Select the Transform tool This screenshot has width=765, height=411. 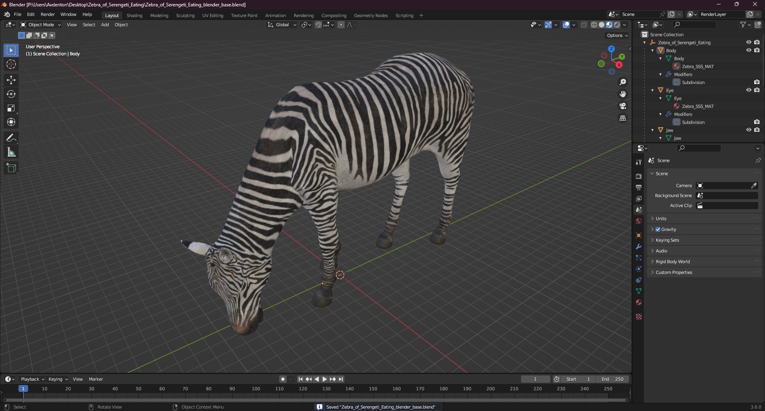coord(11,122)
